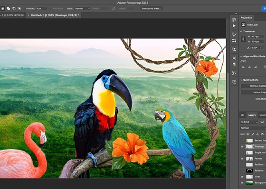Viewport: 266px width, 189px height.
Task: Select the Rainbow layer thumbnail
Action: [249, 170]
